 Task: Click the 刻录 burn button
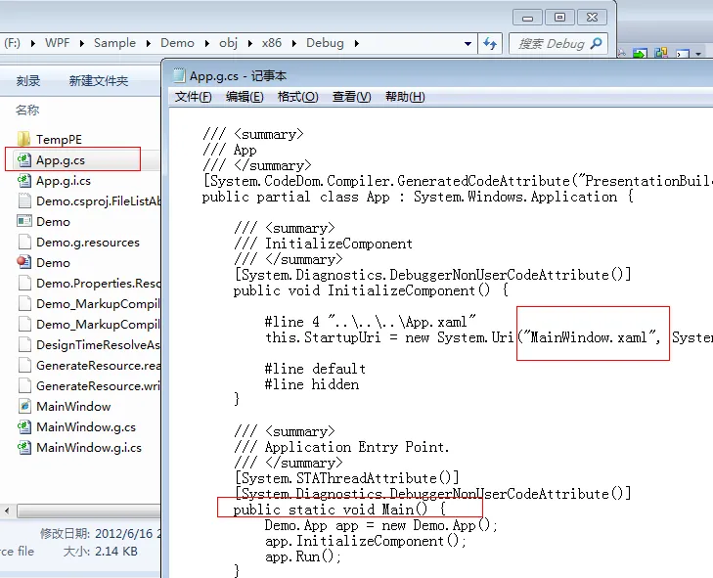[x=28, y=81]
